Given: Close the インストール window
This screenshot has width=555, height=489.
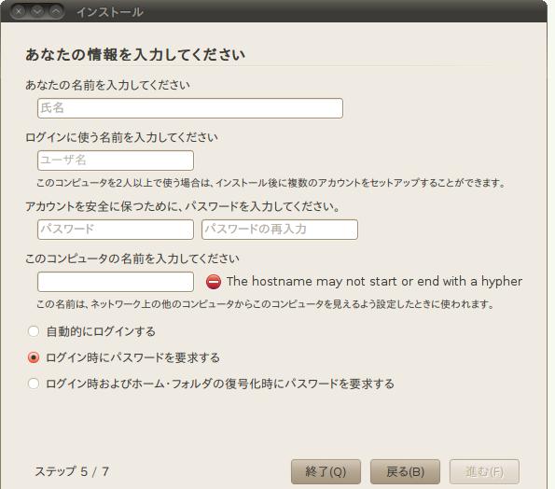Looking at the screenshot, I should [19, 11].
